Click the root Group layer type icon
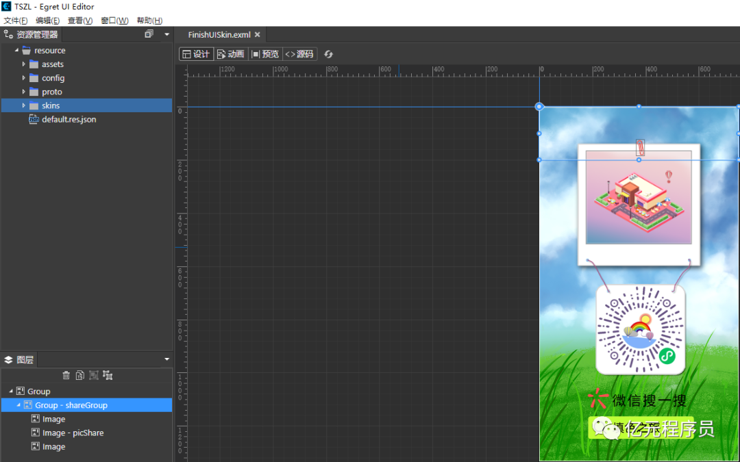Viewport: 740px width, 462px height. click(x=21, y=391)
